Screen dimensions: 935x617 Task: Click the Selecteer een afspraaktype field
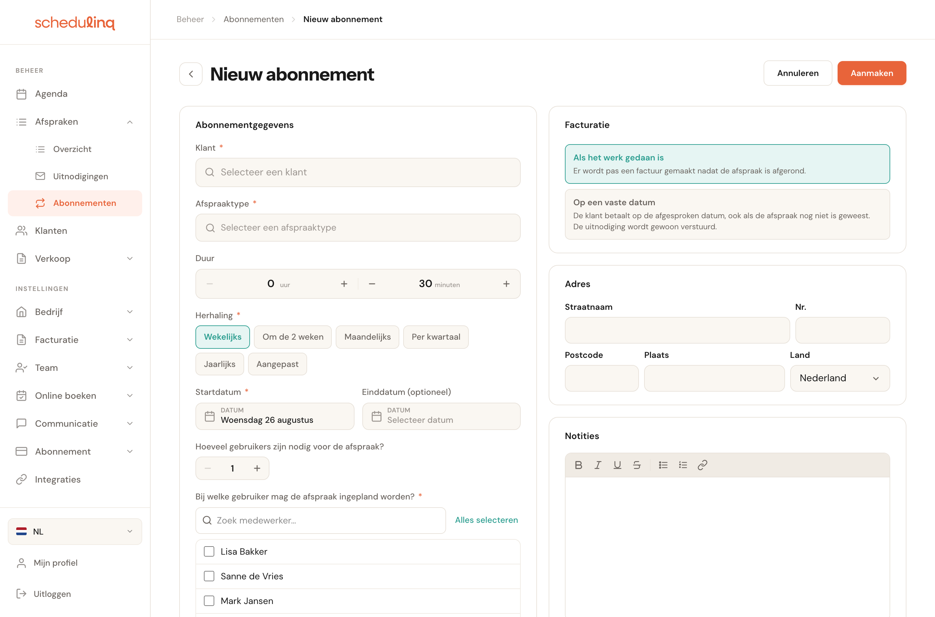[357, 228]
